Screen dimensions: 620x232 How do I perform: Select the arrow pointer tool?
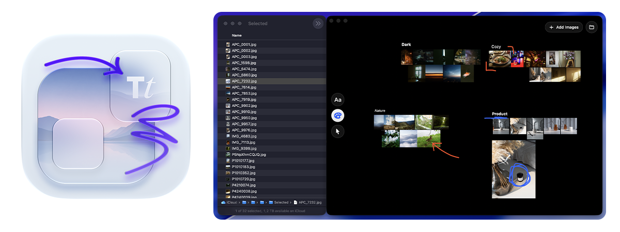click(x=338, y=131)
